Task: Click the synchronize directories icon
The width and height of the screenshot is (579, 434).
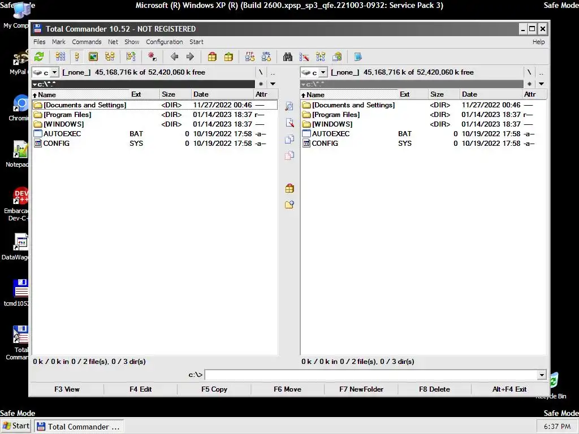Action: point(321,57)
